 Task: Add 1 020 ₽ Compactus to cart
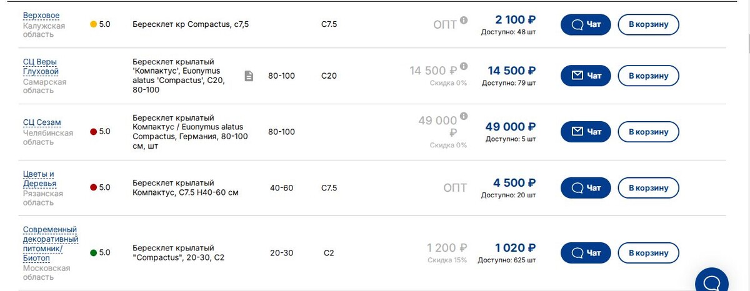[x=648, y=253]
